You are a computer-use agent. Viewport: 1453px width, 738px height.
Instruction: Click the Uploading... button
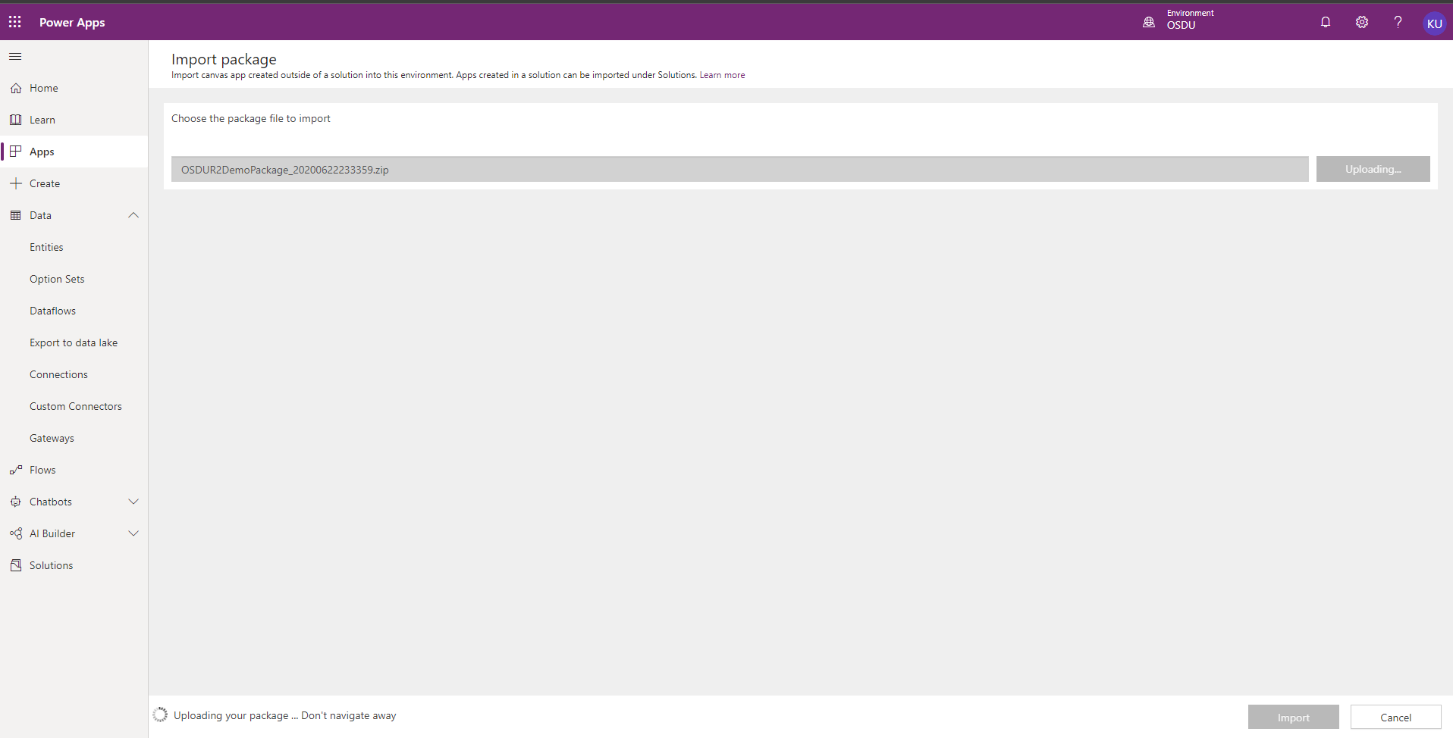[1373, 169]
